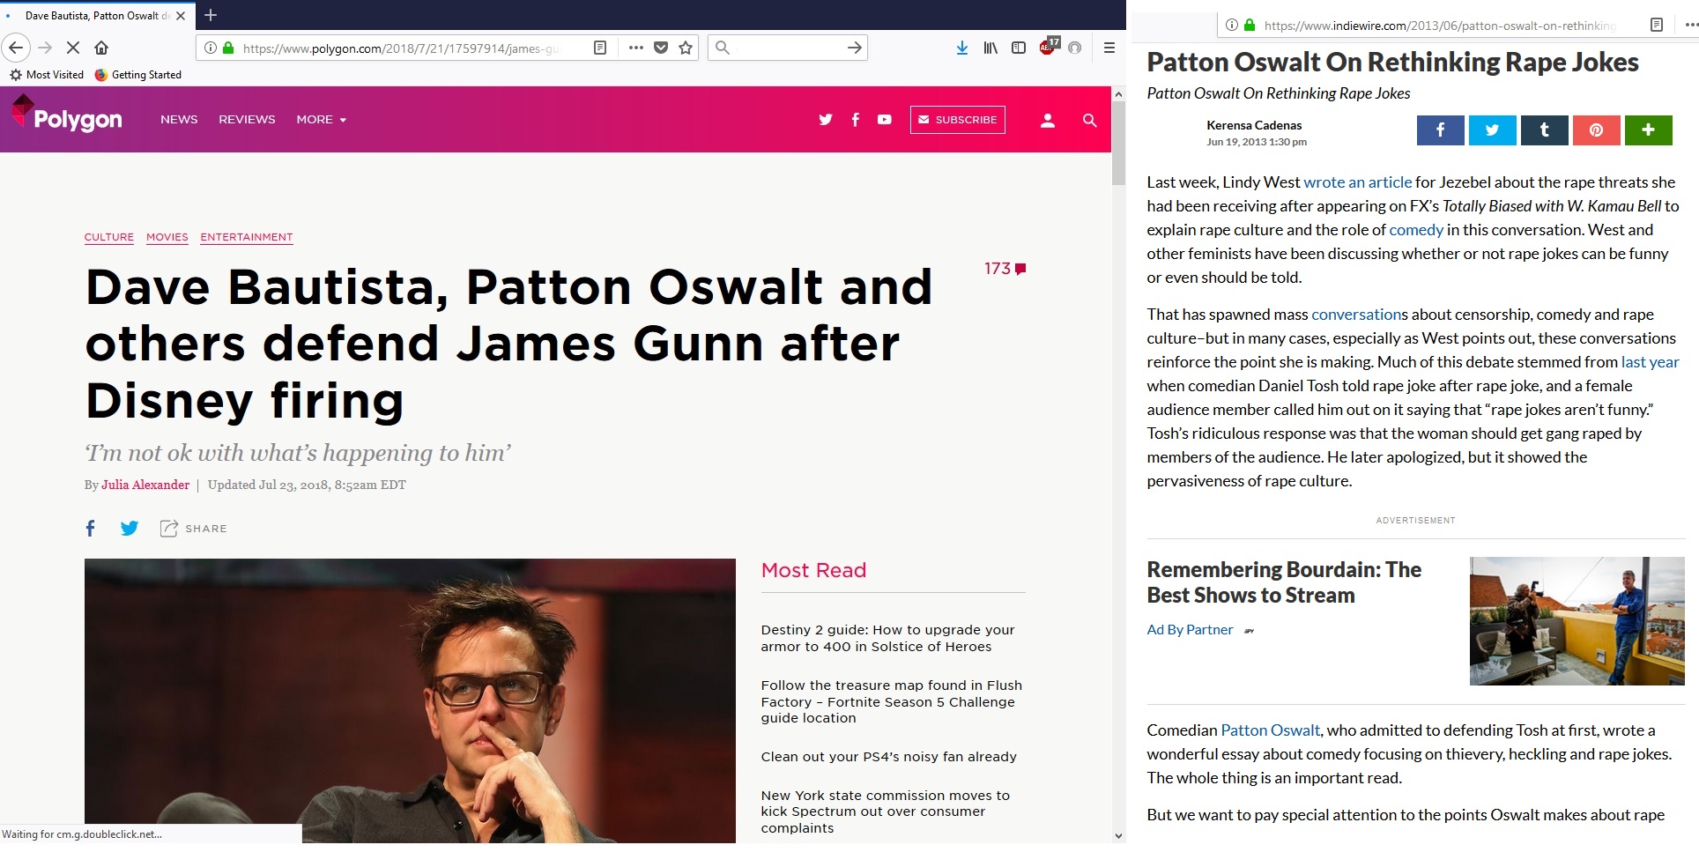The image size is (1699, 867).
Task: Open Polygon's Facebook page from header
Action: point(855,120)
